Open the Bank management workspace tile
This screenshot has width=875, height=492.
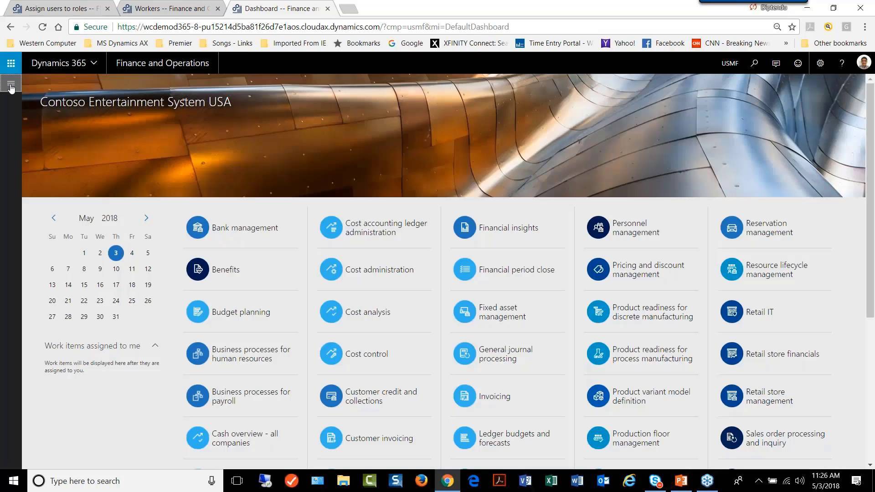tap(245, 227)
